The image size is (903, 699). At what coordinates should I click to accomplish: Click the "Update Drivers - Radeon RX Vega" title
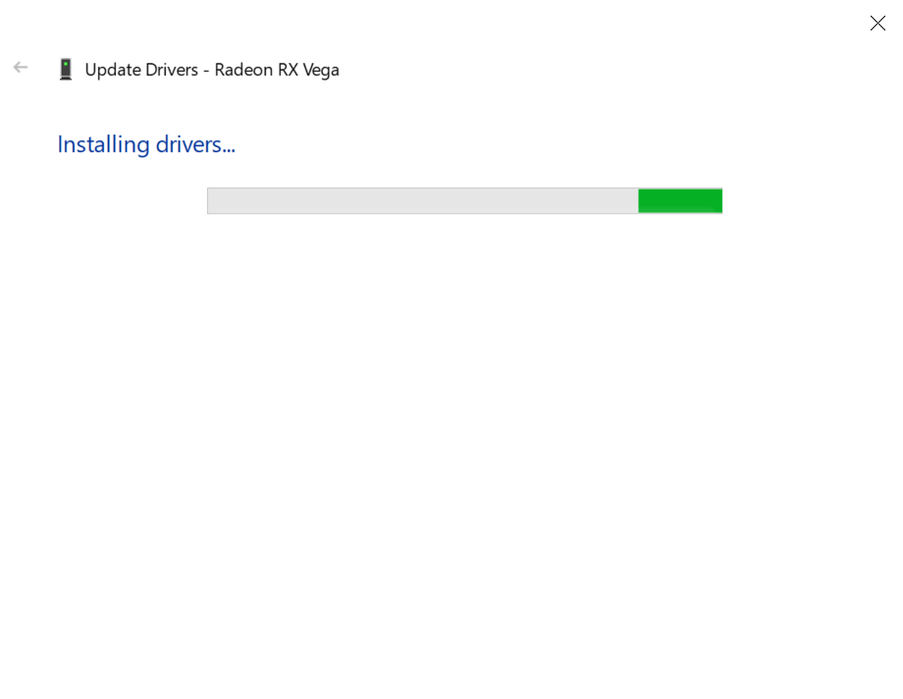click(x=212, y=70)
